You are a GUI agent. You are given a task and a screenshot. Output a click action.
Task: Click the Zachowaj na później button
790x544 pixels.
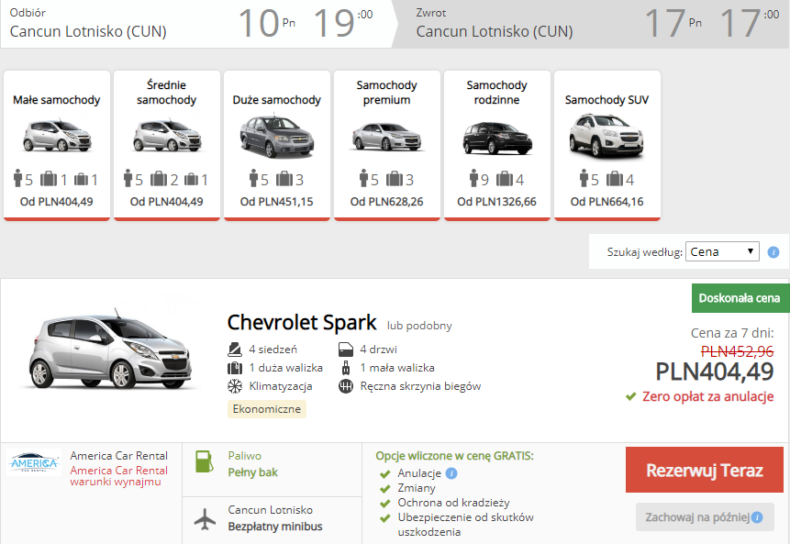coord(705,516)
